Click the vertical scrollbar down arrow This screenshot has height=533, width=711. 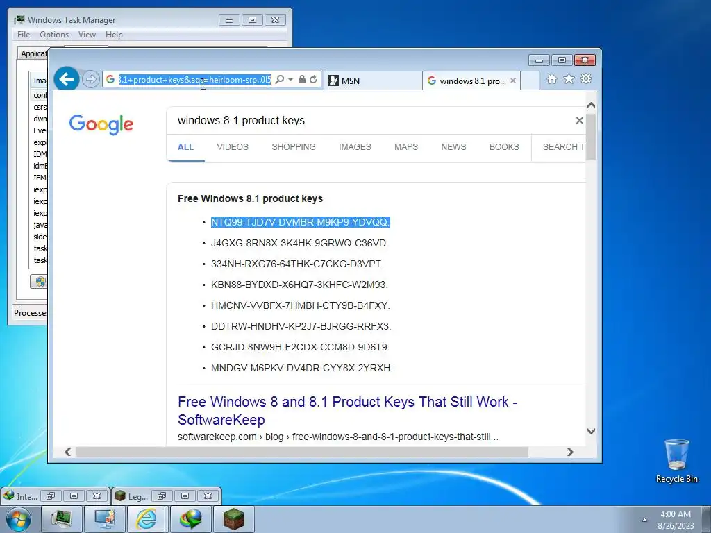point(591,431)
